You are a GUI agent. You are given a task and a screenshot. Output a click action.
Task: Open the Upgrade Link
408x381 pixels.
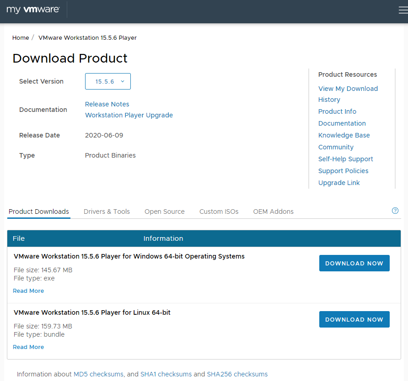[339, 183]
